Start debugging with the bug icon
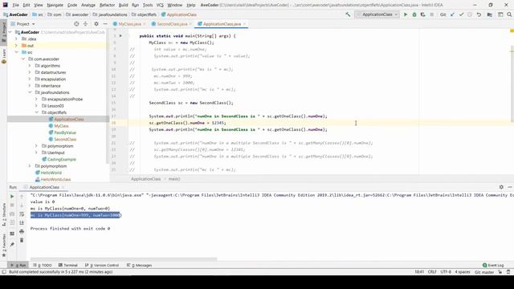Image resolution: width=514 pixels, height=289 pixels. [x=414, y=14]
